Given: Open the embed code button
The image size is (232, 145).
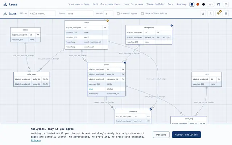Looking at the screenshot, I should [x=211, y=4].
